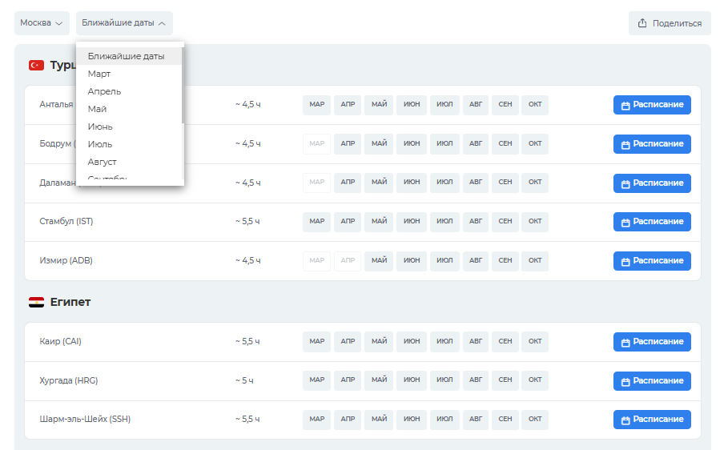
Task: Select disabled АПР month for Измир
Action: coord(348,260)
